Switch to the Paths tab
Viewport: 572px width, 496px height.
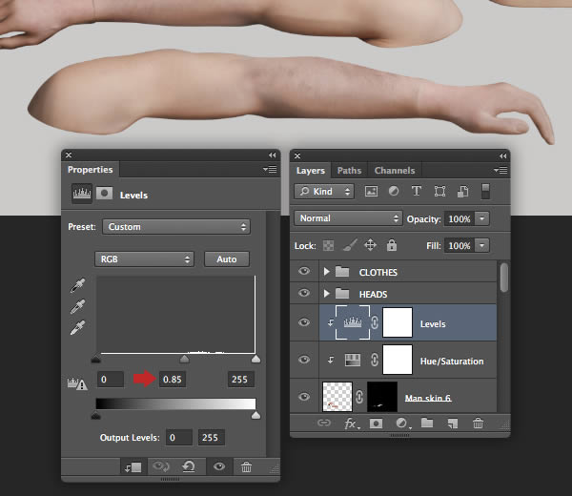349,171
